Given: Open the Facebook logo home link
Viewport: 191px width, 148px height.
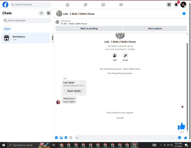Looking at the screenshot, I should click(x=5, y=5).
